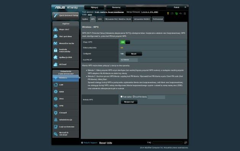Switch to the Ogólne tab

click(x=85, y=19)
